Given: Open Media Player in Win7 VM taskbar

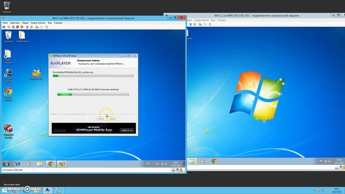Looking at the screenshot, I should click(x=28, y=164).
